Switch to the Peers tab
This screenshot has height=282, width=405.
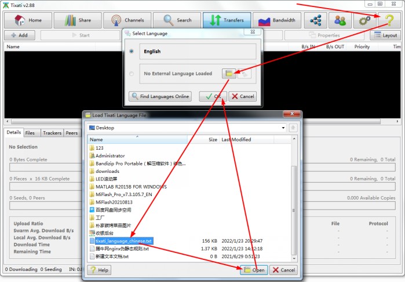(x=72, y=133)
